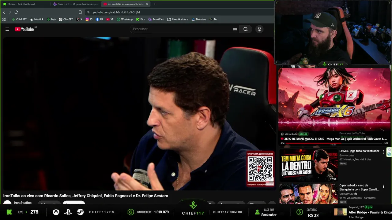The width and height of the screenshot is (392, 220).
Task: Close the floating extension widget
Action: click(x=389, y=150)
